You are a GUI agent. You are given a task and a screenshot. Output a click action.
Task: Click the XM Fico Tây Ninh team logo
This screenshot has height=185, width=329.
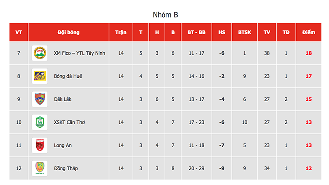click(40, 53)
